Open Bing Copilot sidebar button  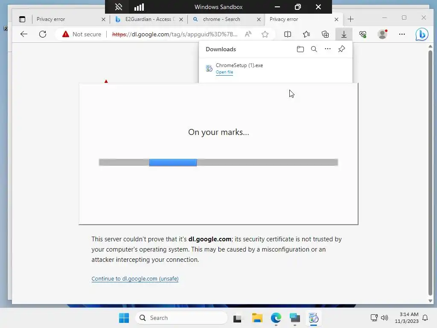pos(422,34)
